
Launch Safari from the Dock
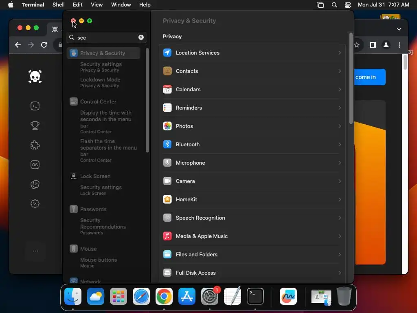[x=141, y=296]
